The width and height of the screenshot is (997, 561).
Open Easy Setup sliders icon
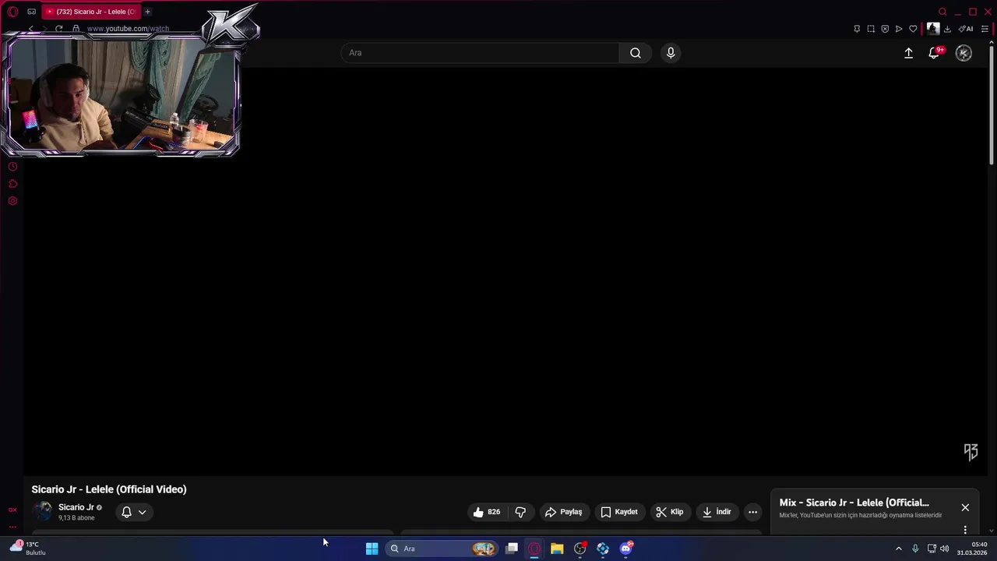[x=985, y=29]
